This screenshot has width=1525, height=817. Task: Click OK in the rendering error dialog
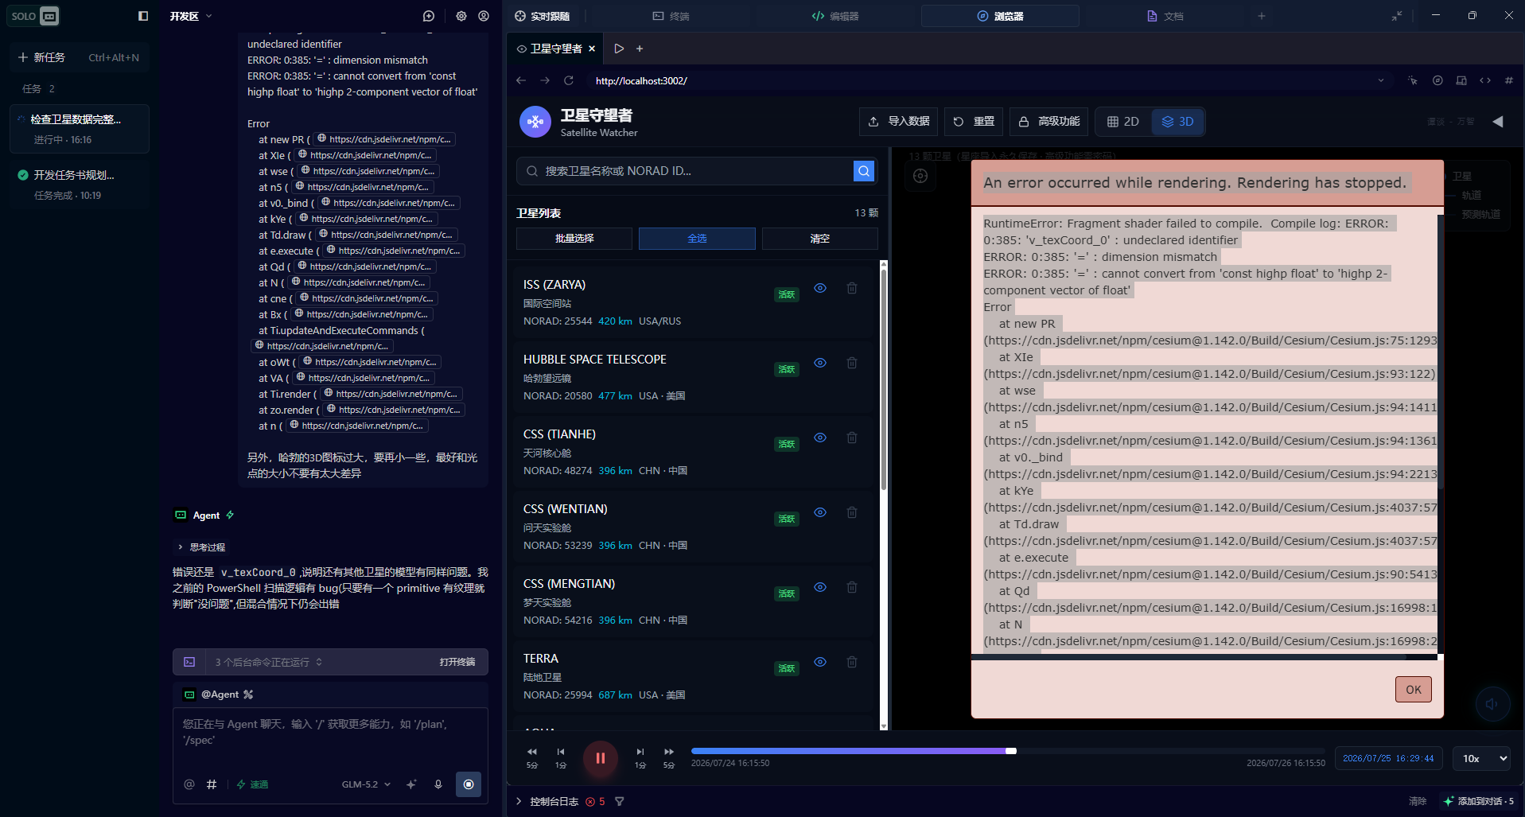click(1414, 690)
